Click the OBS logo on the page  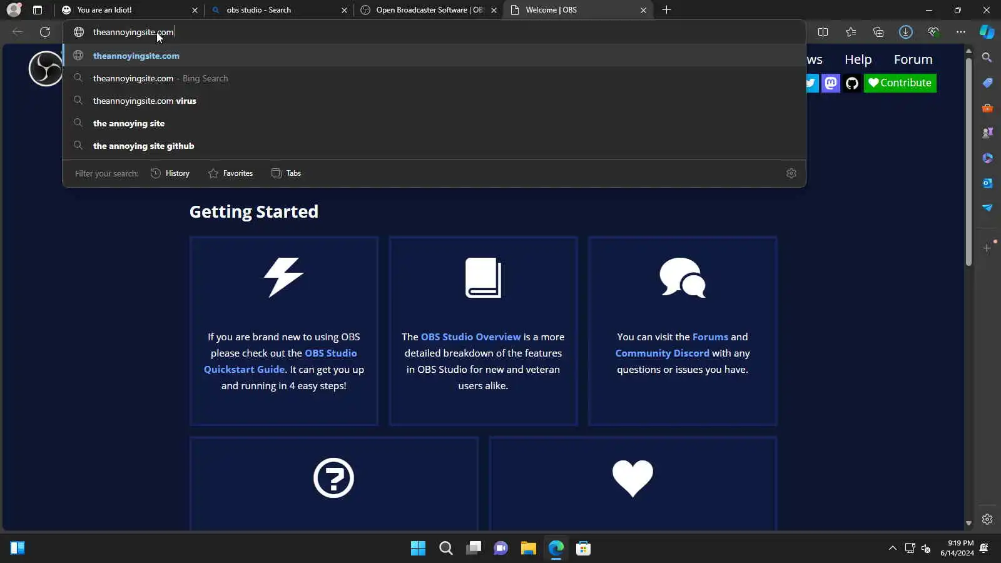pos(45,68)
